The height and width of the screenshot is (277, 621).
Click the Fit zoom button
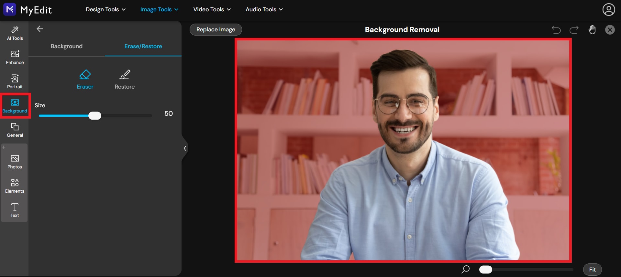[x=592, y=270]
